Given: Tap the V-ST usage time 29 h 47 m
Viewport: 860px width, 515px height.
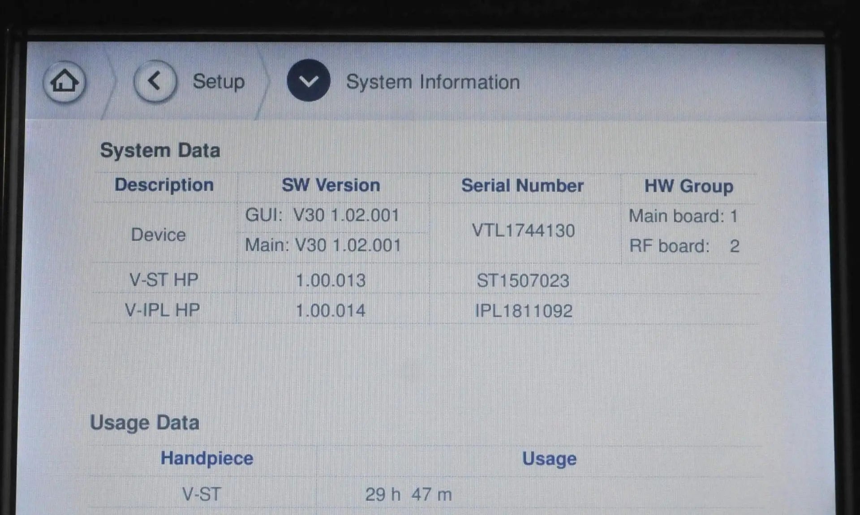Looking at the screenshot, I should pyautogui.click(x=408, y=494).
